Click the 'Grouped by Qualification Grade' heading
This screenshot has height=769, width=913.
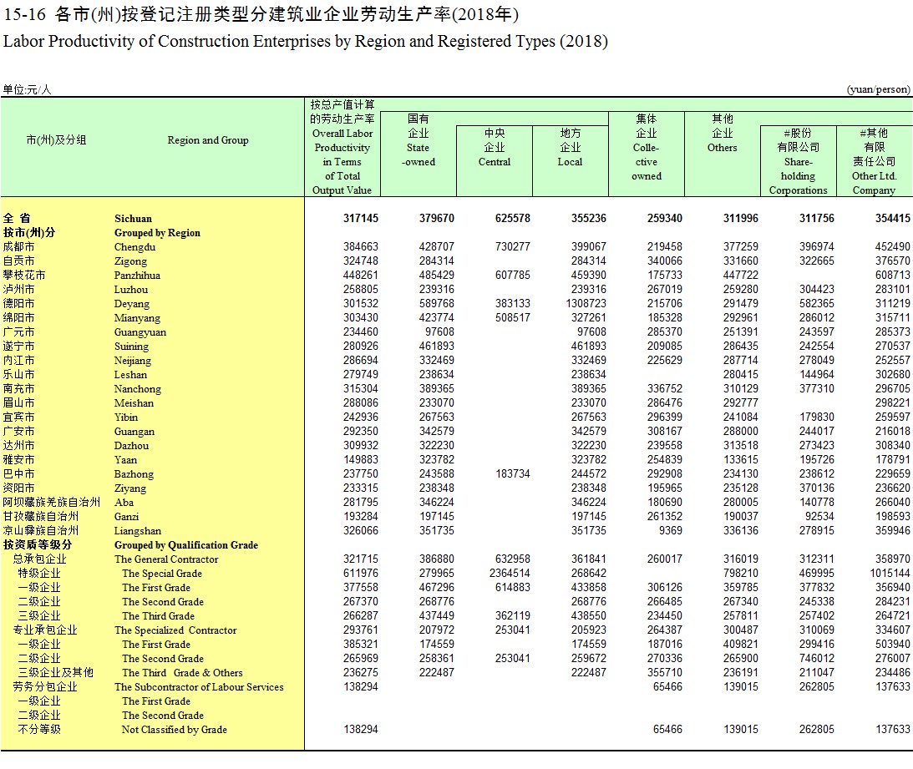click(186, 545)
